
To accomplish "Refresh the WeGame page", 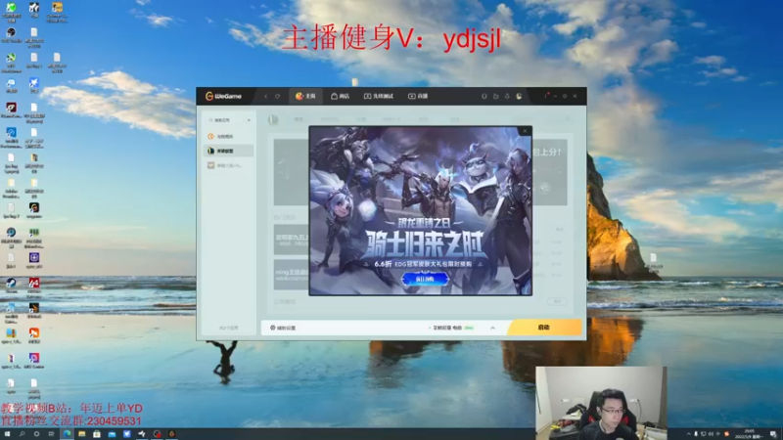I will tap(278, 96).
